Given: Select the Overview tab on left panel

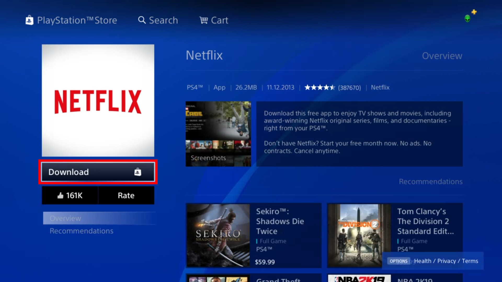Looking at the screenshot, I should click(65, 218).
